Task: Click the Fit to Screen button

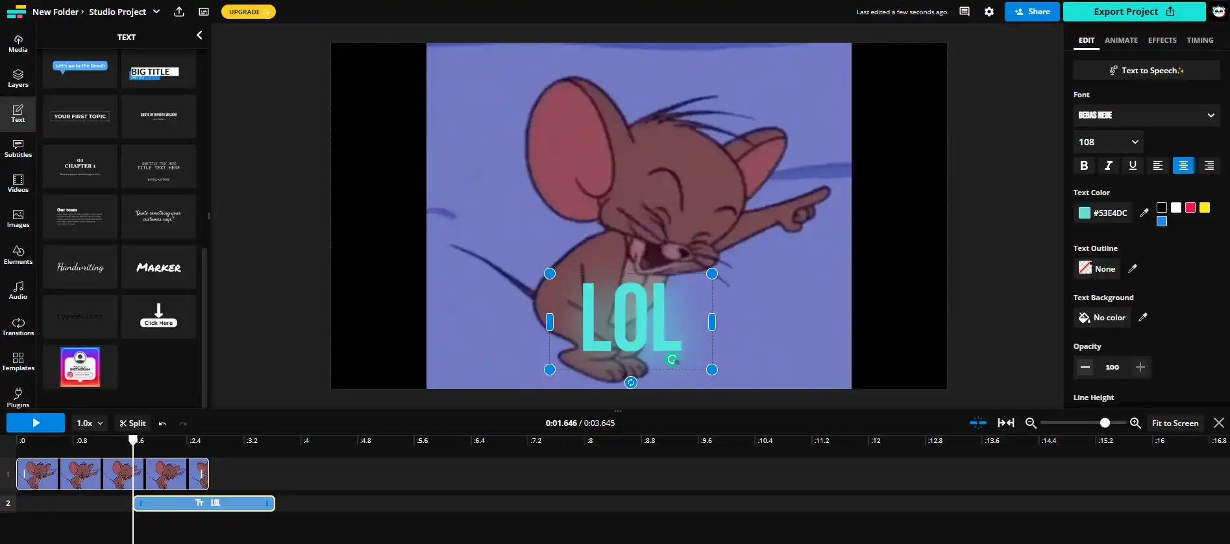Action: click(1175, 423)
